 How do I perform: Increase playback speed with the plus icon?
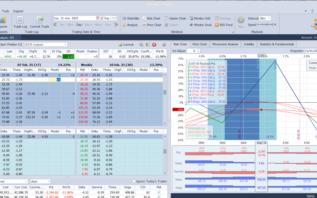pos(275,25)
